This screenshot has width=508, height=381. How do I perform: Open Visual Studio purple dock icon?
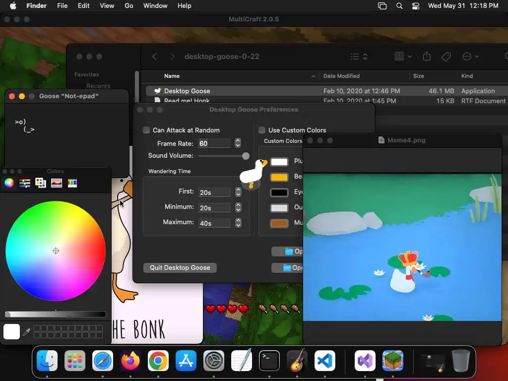(365, 361)
